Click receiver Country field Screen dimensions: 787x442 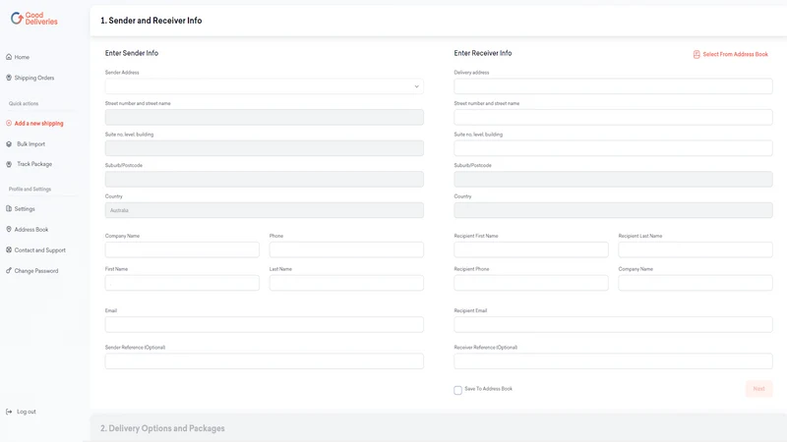[x=613, y=210]
